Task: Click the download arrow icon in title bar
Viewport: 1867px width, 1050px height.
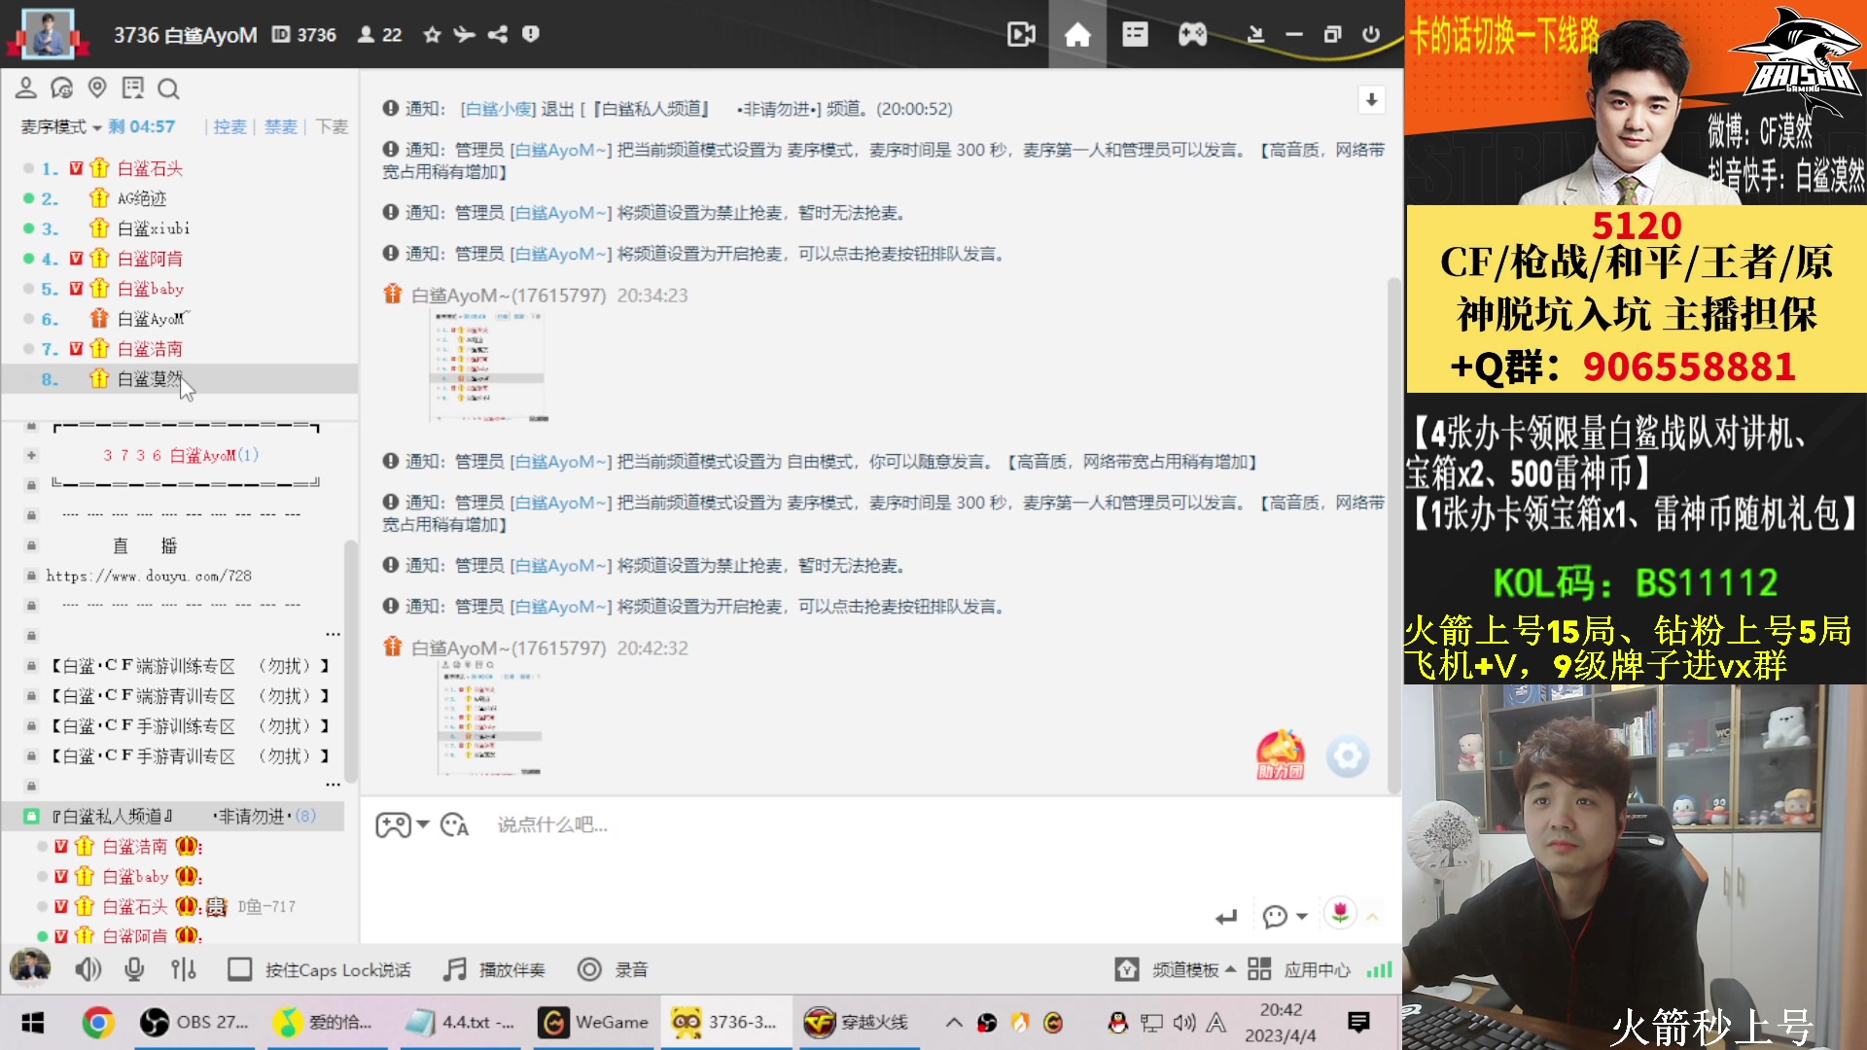Action: pyautogui.click(x=1255, y=35)
